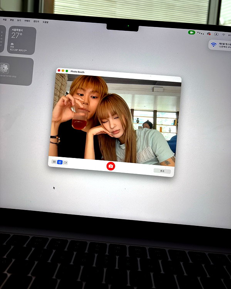Click the Photo Booth window title
The image size is (231, 289).
tap(77, 72)
